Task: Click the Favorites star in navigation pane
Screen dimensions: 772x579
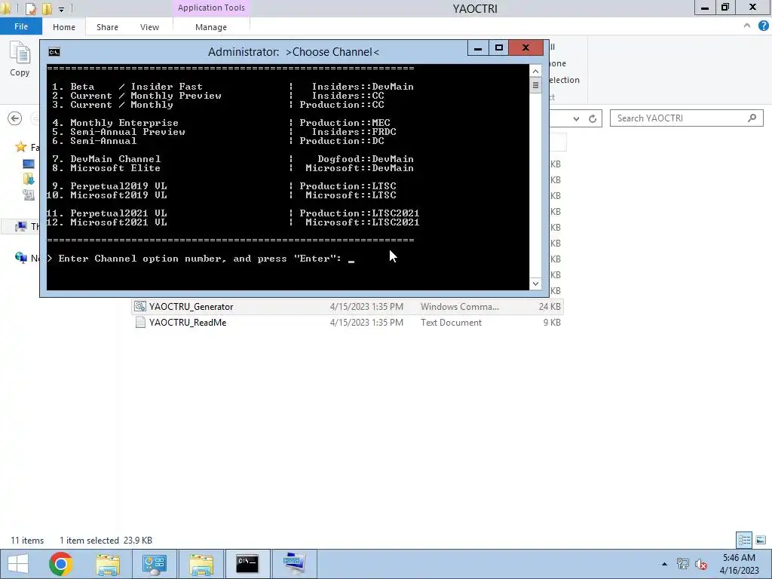Action: click(20, 147)
